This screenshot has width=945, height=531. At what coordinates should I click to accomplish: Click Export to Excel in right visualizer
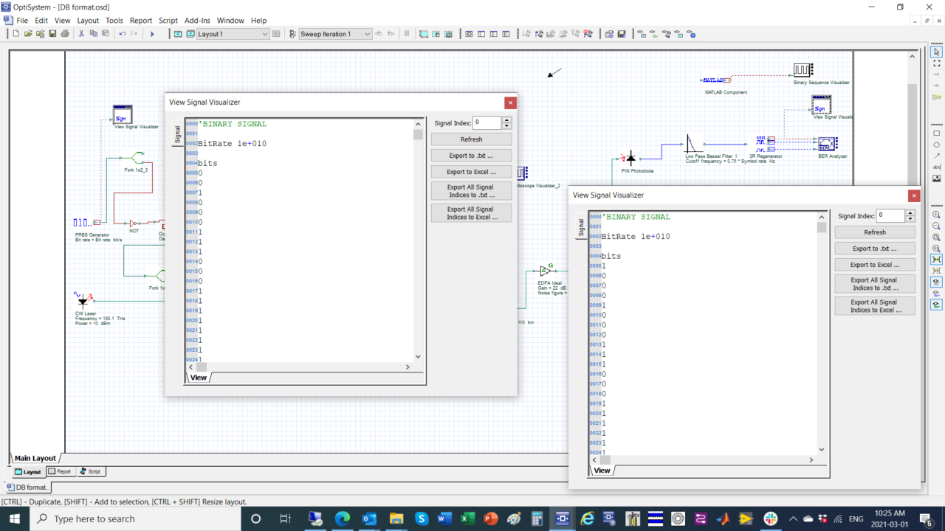point(874,265)
